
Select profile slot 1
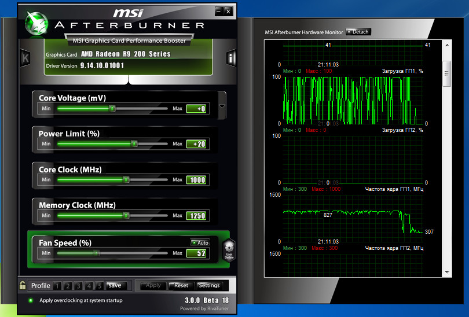(x=57, y=286)
